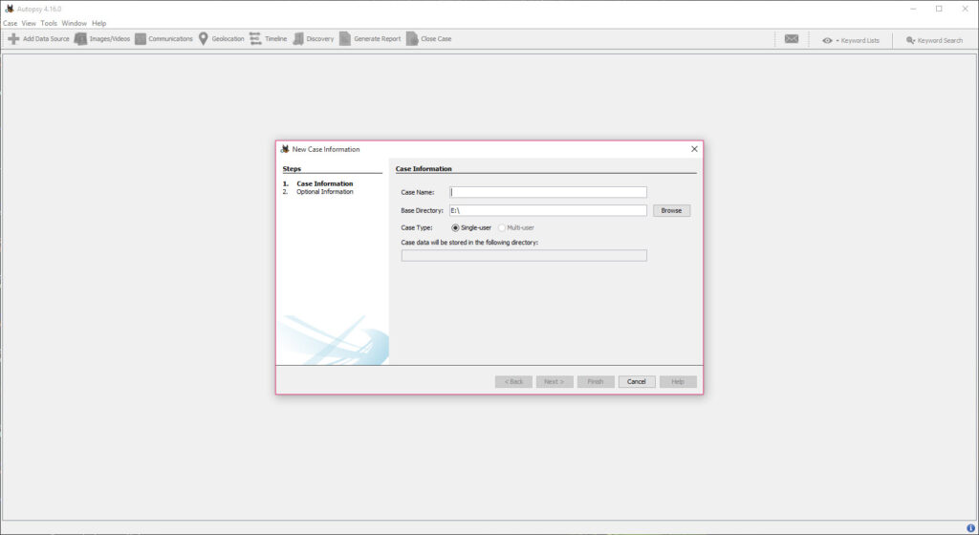Click the envelope messages icon
Image resolution: width=979 pixels, height=535 pixels.
tap(791, 39)
